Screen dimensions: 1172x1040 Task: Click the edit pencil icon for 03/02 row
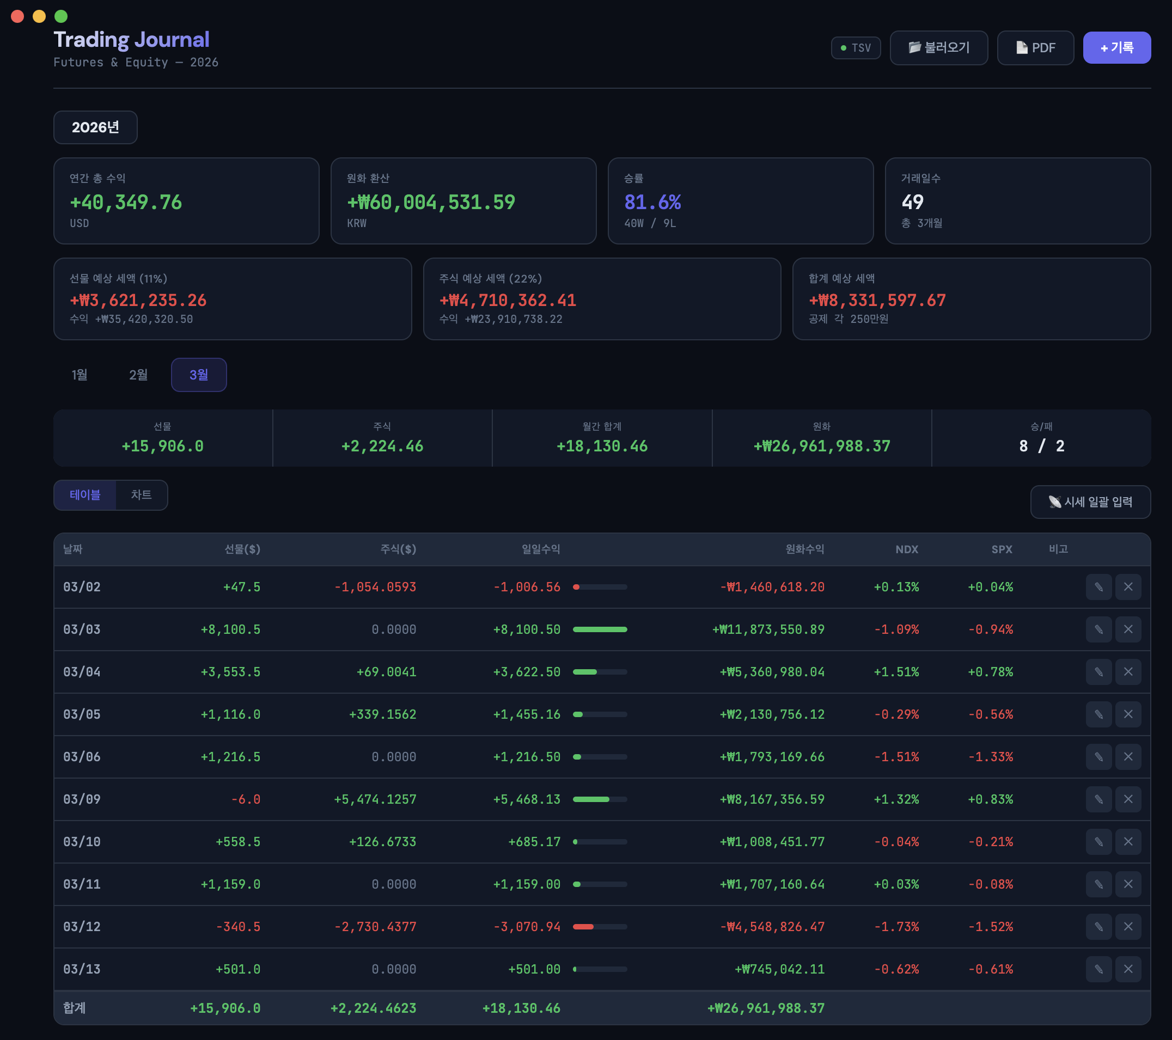pyautogui.click(x=1098, y=586)
